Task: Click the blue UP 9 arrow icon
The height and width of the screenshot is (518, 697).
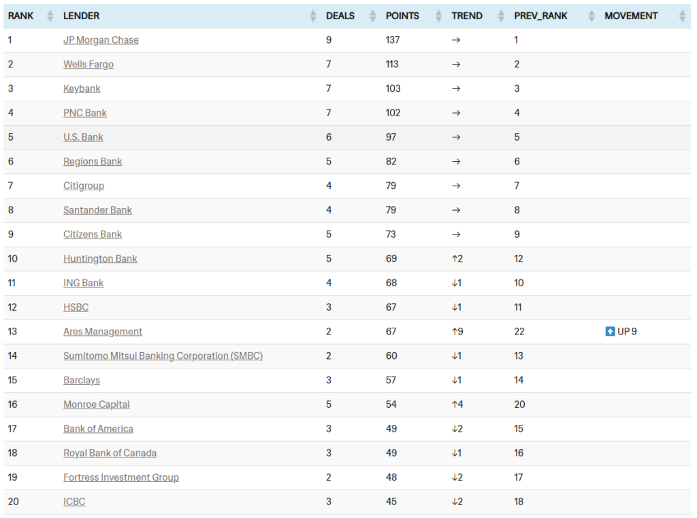Action: [610, 332]
